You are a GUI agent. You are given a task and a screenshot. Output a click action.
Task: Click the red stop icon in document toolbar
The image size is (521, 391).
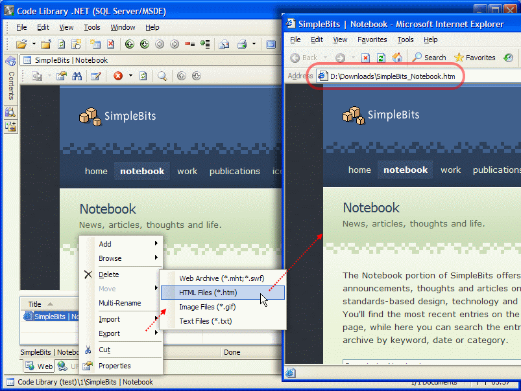tap(118, 76)
